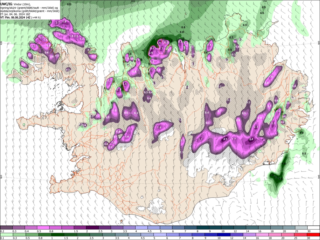Image resolution: width=320 pixels, height=240 pixels.
Task: Click the snow-scale swatch between 14 and 16
Action: click(x=252, y=228)
